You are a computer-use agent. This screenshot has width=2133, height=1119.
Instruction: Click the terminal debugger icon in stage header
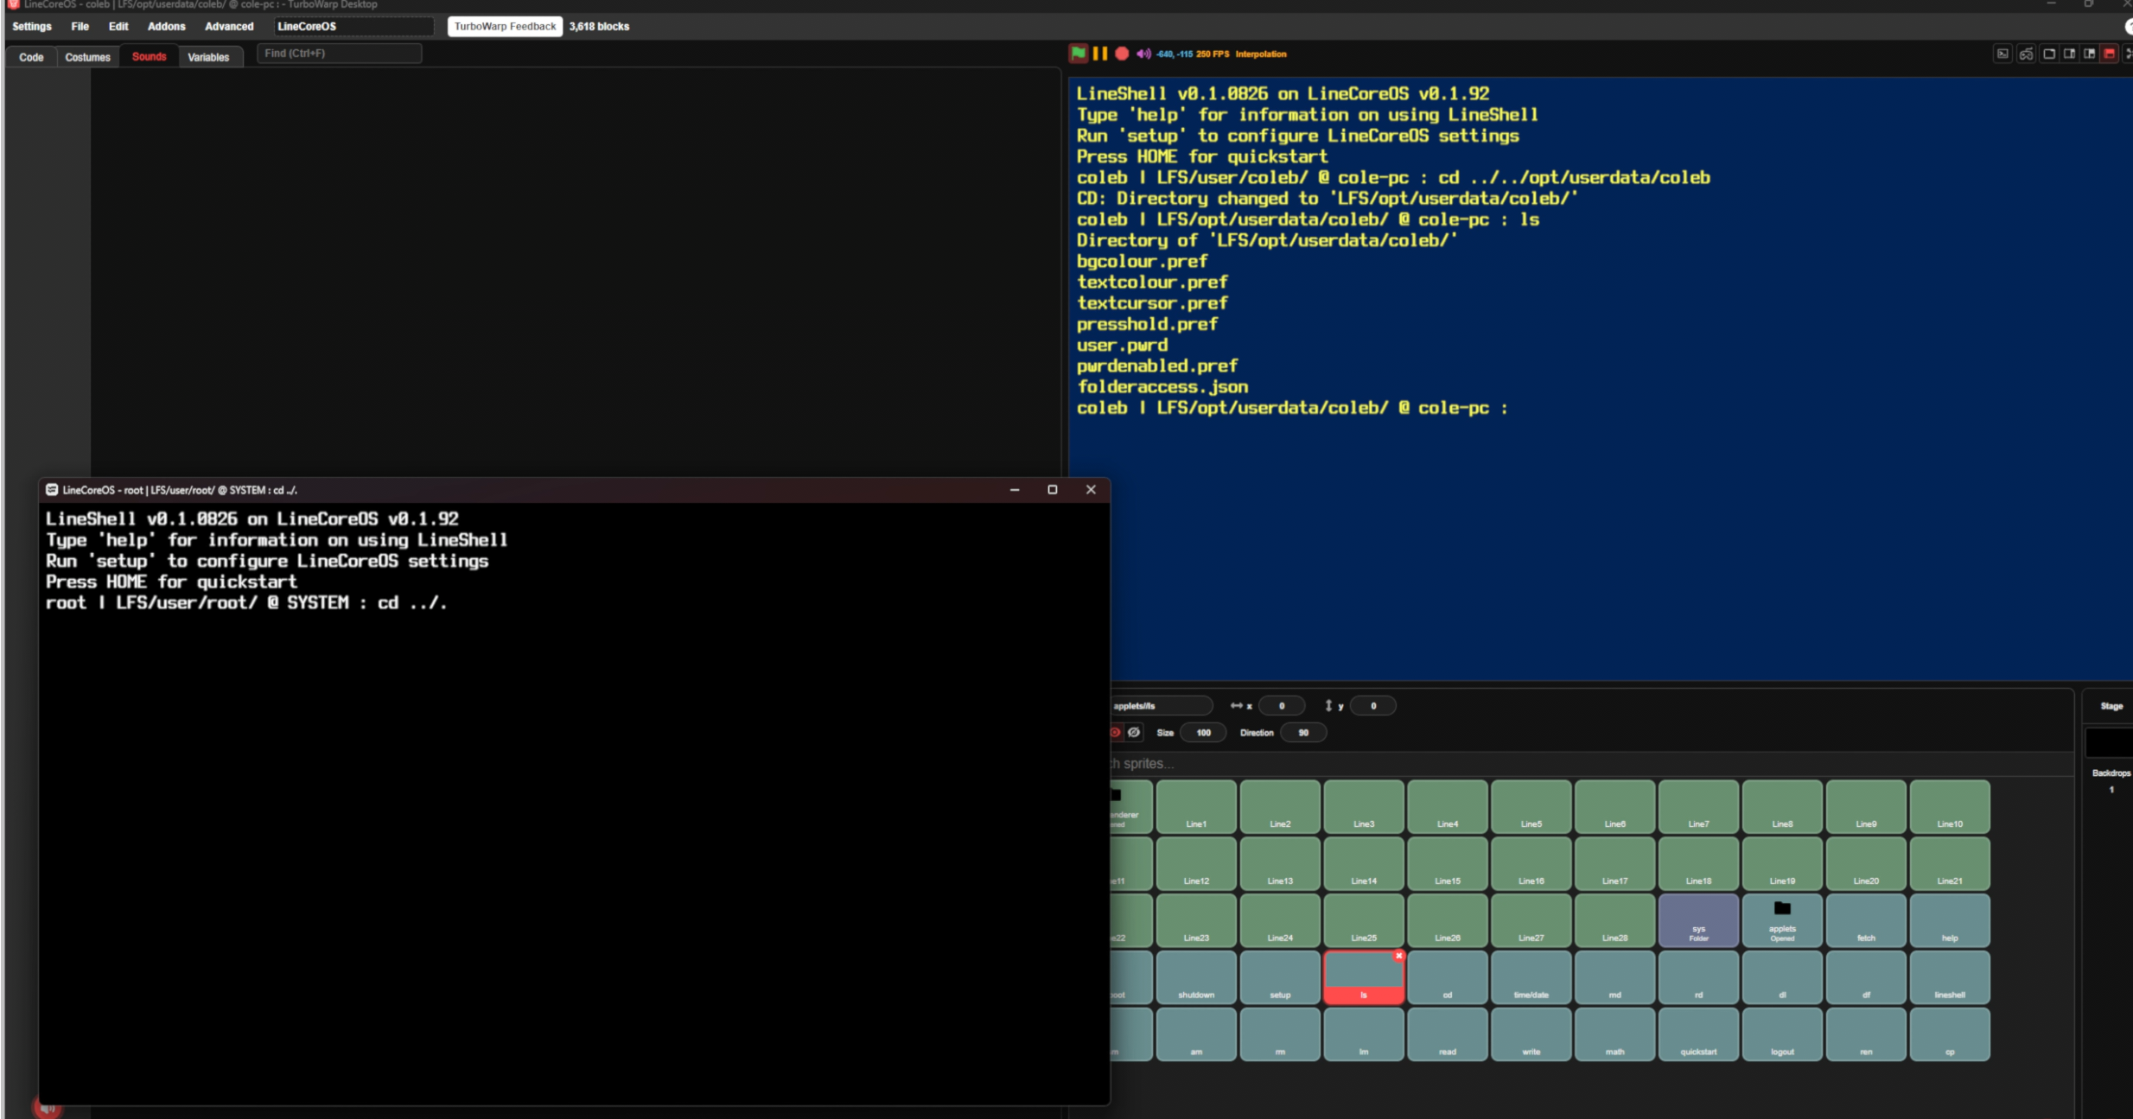pos(2002,54)
